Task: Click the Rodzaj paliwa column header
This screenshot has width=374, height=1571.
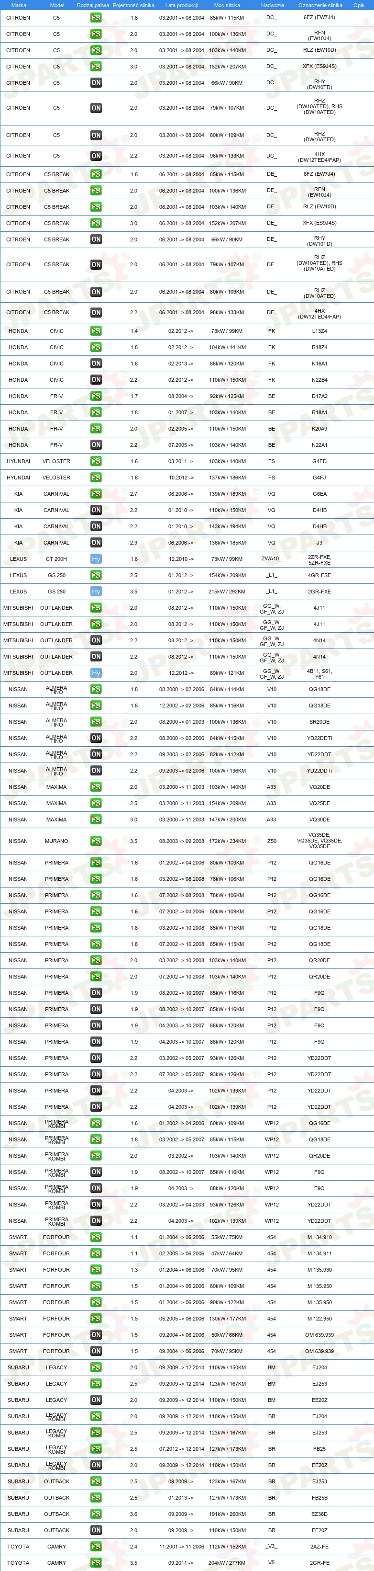Action: pyautogui.click(x=93, y=5)
